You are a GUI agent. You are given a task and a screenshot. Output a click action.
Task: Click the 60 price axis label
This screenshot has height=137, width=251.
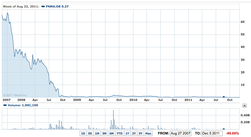(x=243, y=22)
